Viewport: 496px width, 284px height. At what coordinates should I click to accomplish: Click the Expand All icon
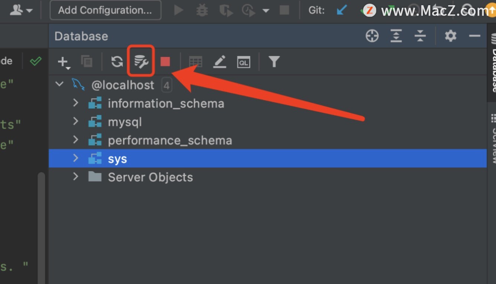click(x=396, y=36)
